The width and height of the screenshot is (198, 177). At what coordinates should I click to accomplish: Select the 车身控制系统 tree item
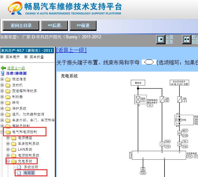point(29,143)
